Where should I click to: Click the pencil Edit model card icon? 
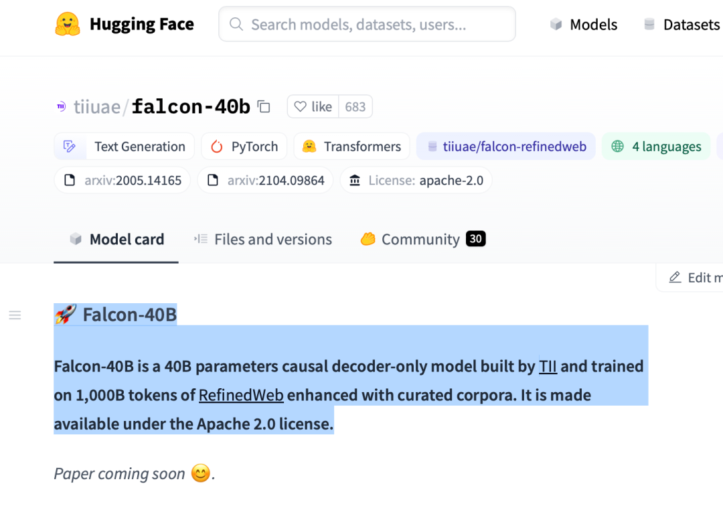(675, 277)
